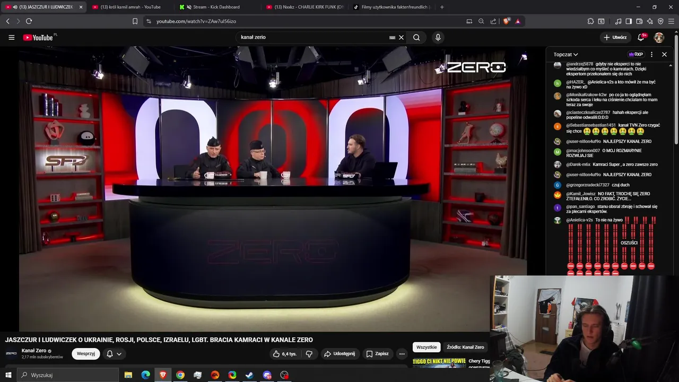Start voice search with microphone
Viewport: 679px width, 382px height.
pos(438,37)
